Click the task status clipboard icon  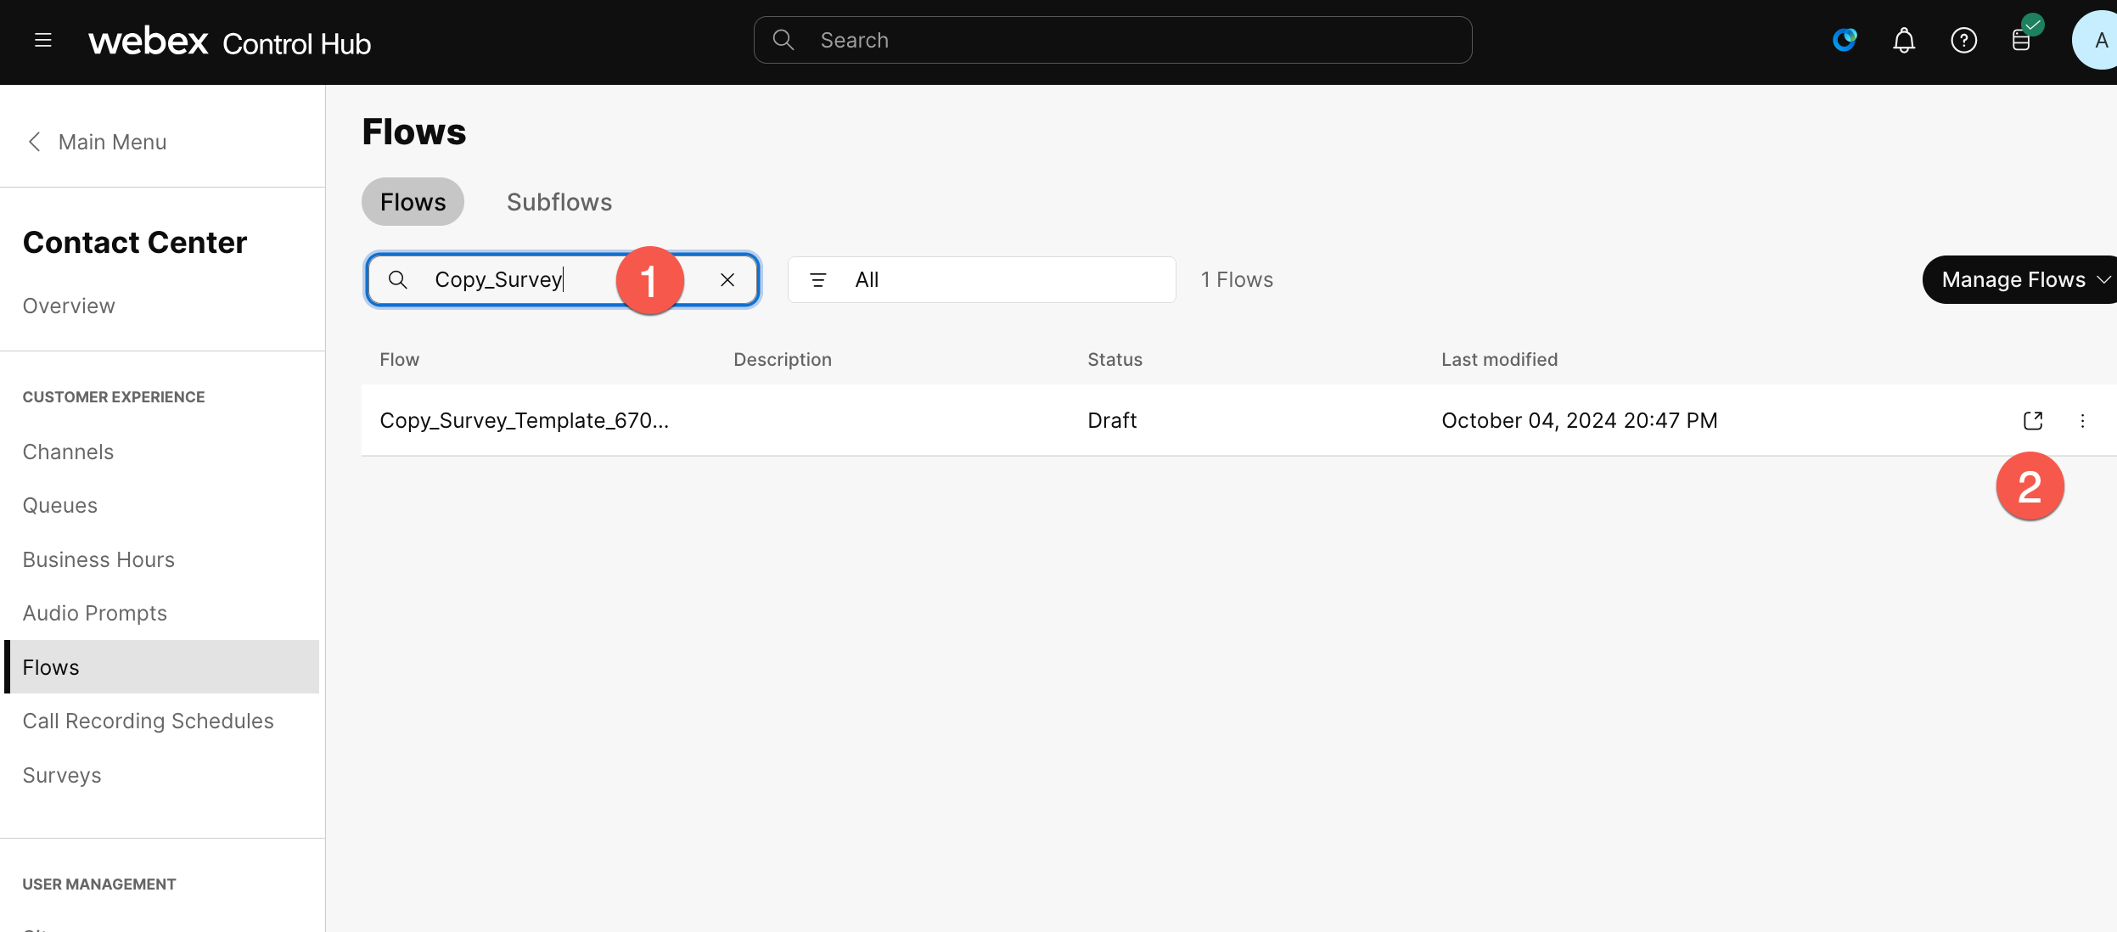click(2022, 40)
